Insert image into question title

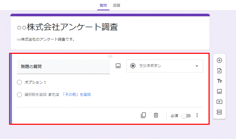tap(118, 66)
